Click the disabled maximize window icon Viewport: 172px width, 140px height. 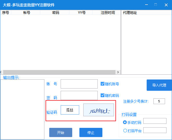pos(155,5)
